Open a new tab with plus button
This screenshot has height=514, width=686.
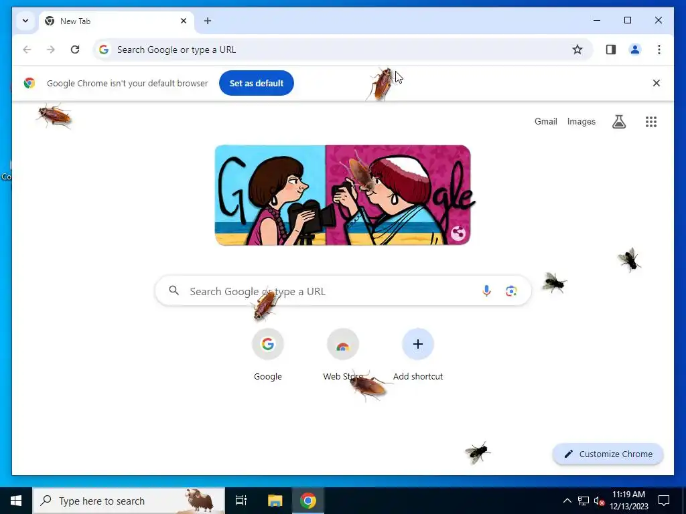[x=208, y=21]
